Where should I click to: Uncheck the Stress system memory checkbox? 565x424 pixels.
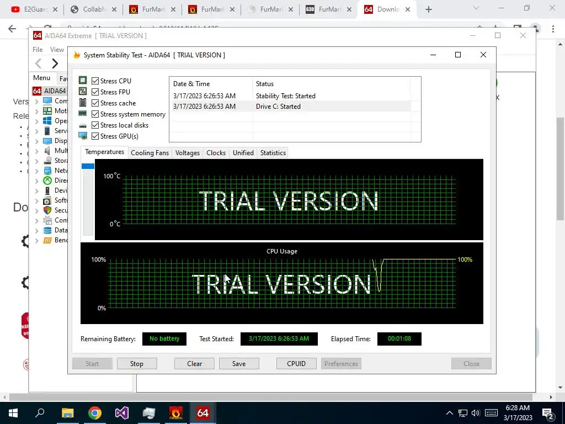95,114
